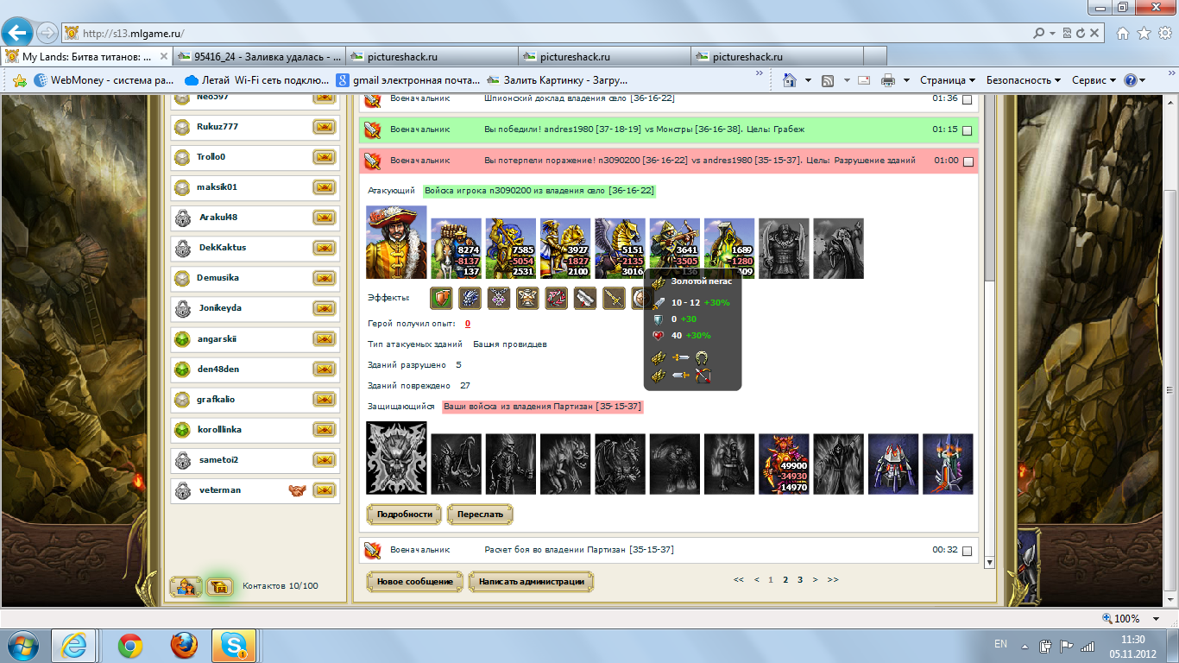Viewport: 1179px width, 663px height.
Task: Switch to the 95416_24 - Заливка удалась tab
Action: (x=258, y=57)
